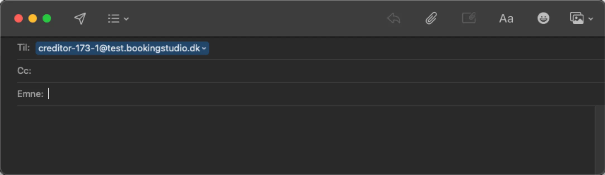Zoom the window with the green button

[x=47, y=19]
